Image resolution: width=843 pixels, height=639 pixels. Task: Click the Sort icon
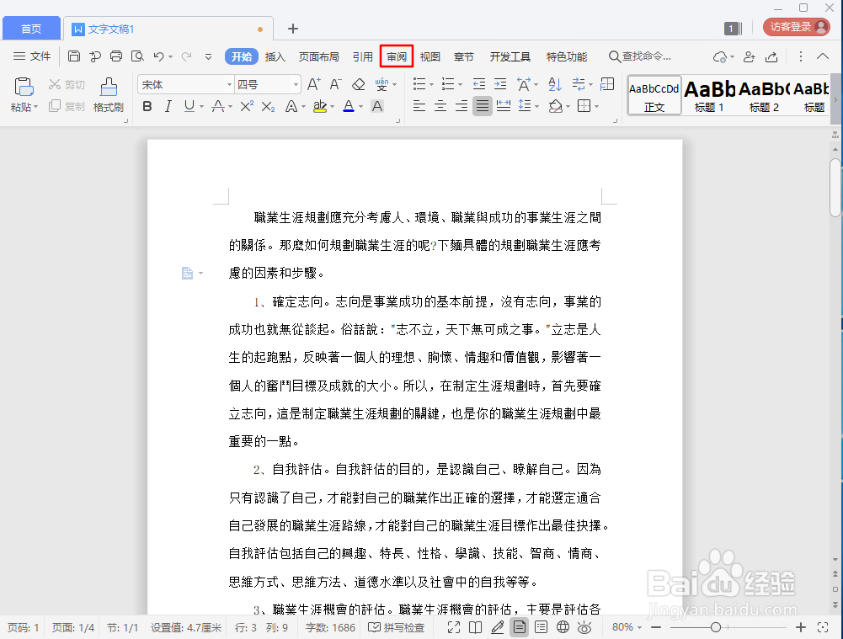coord(555,84)
